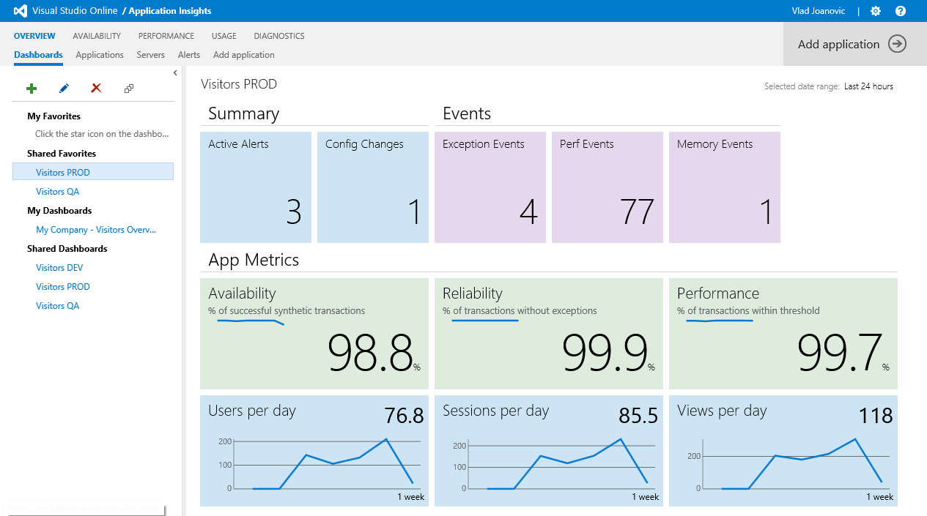
Task: Open help with the question mark icon
Action: (x=901, y=11)
